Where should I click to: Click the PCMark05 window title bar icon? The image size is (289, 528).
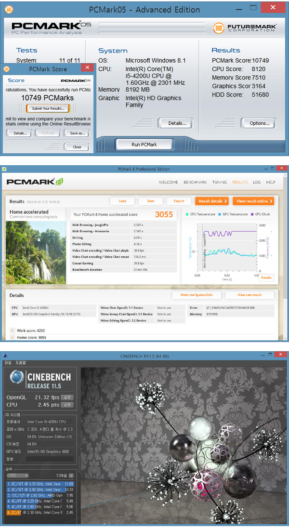click(9, 10)
